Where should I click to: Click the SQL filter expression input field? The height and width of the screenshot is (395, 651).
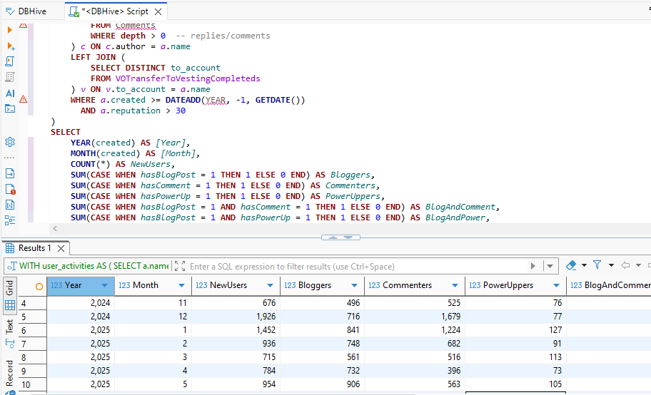coord(357,267)
